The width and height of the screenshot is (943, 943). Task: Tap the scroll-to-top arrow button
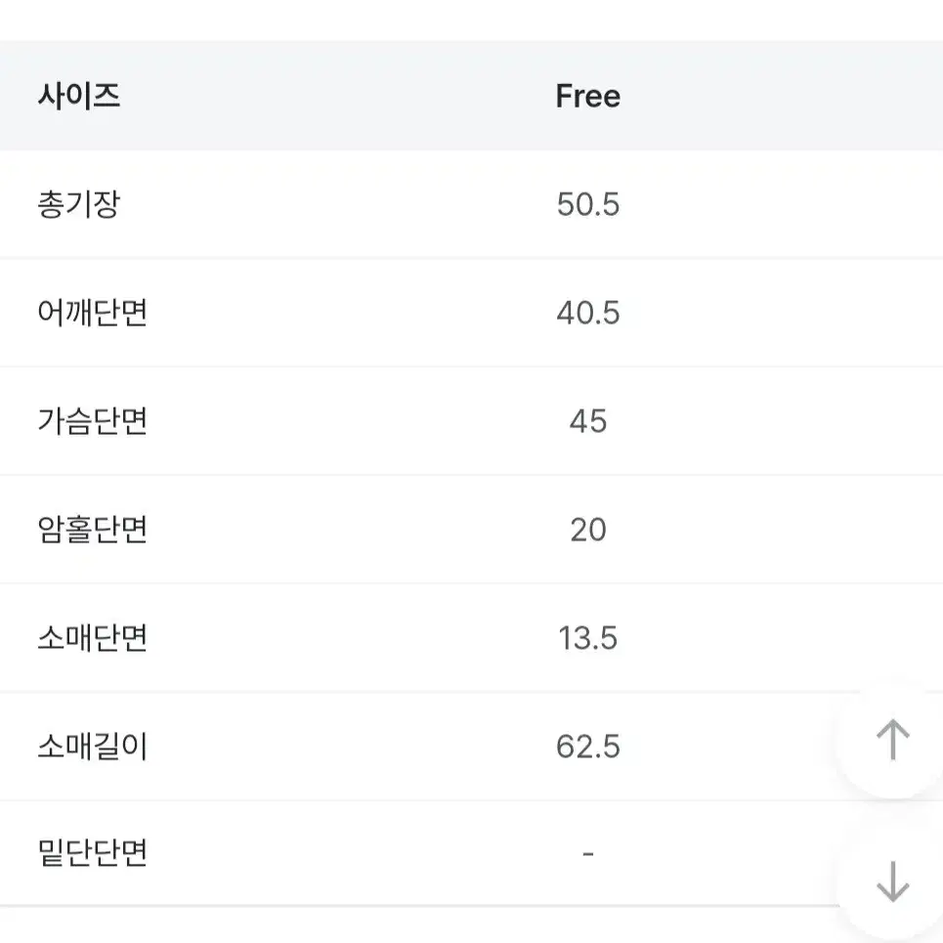point(892,739)
